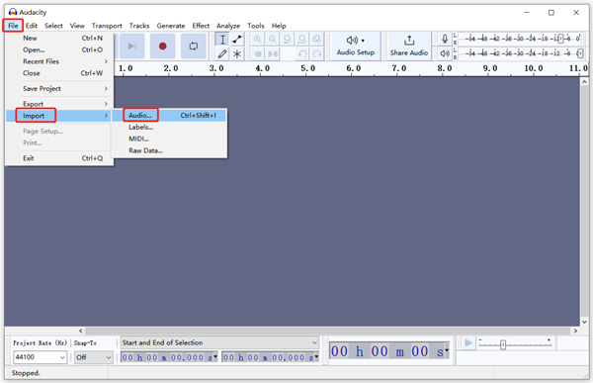The height and width of the screenshot is (383, 593).
Task: Click Trim audio outside selection icon
Action: pos(258,53)
